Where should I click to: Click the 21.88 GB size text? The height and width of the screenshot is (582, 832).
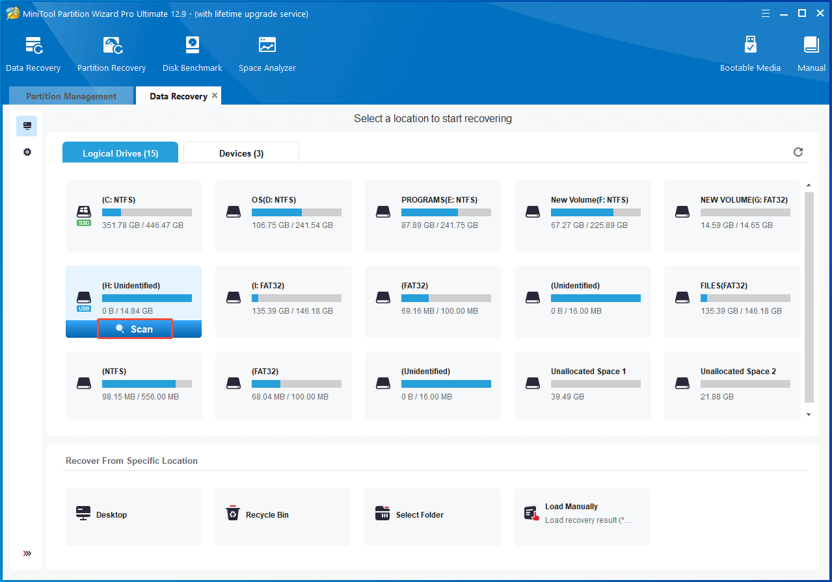click(717, 397)
